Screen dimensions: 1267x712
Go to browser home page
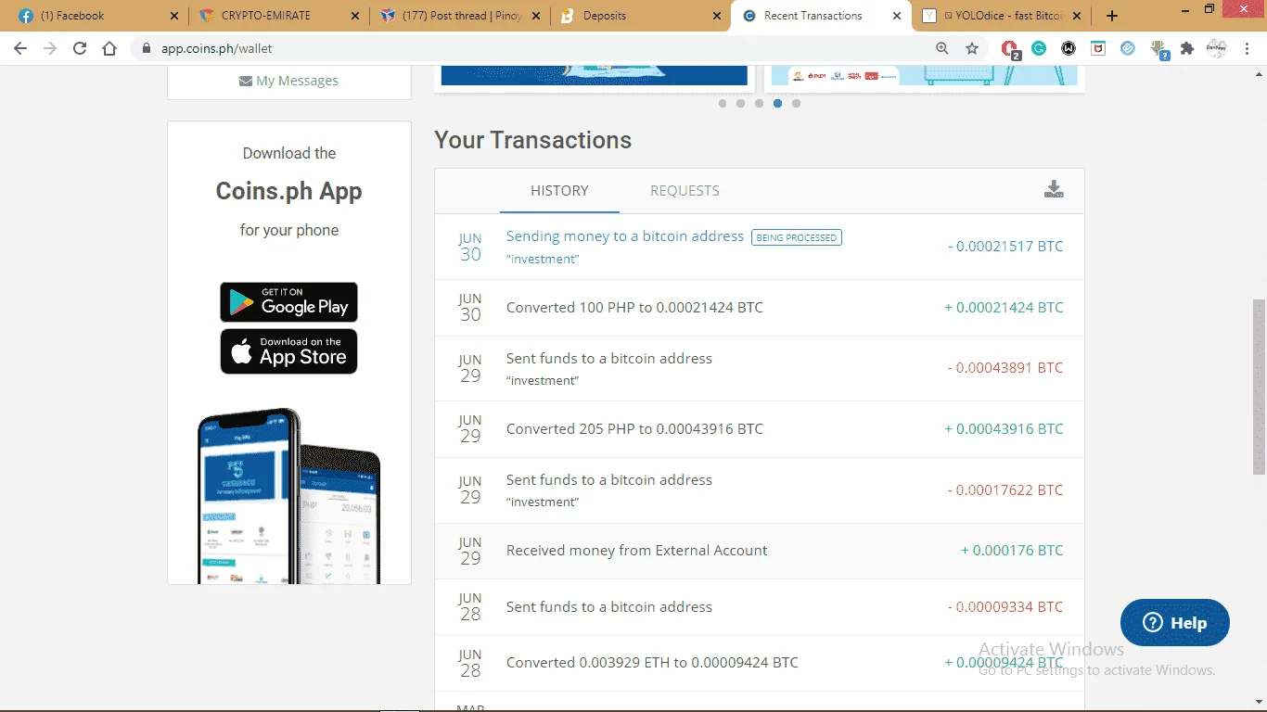click(109, 49)
